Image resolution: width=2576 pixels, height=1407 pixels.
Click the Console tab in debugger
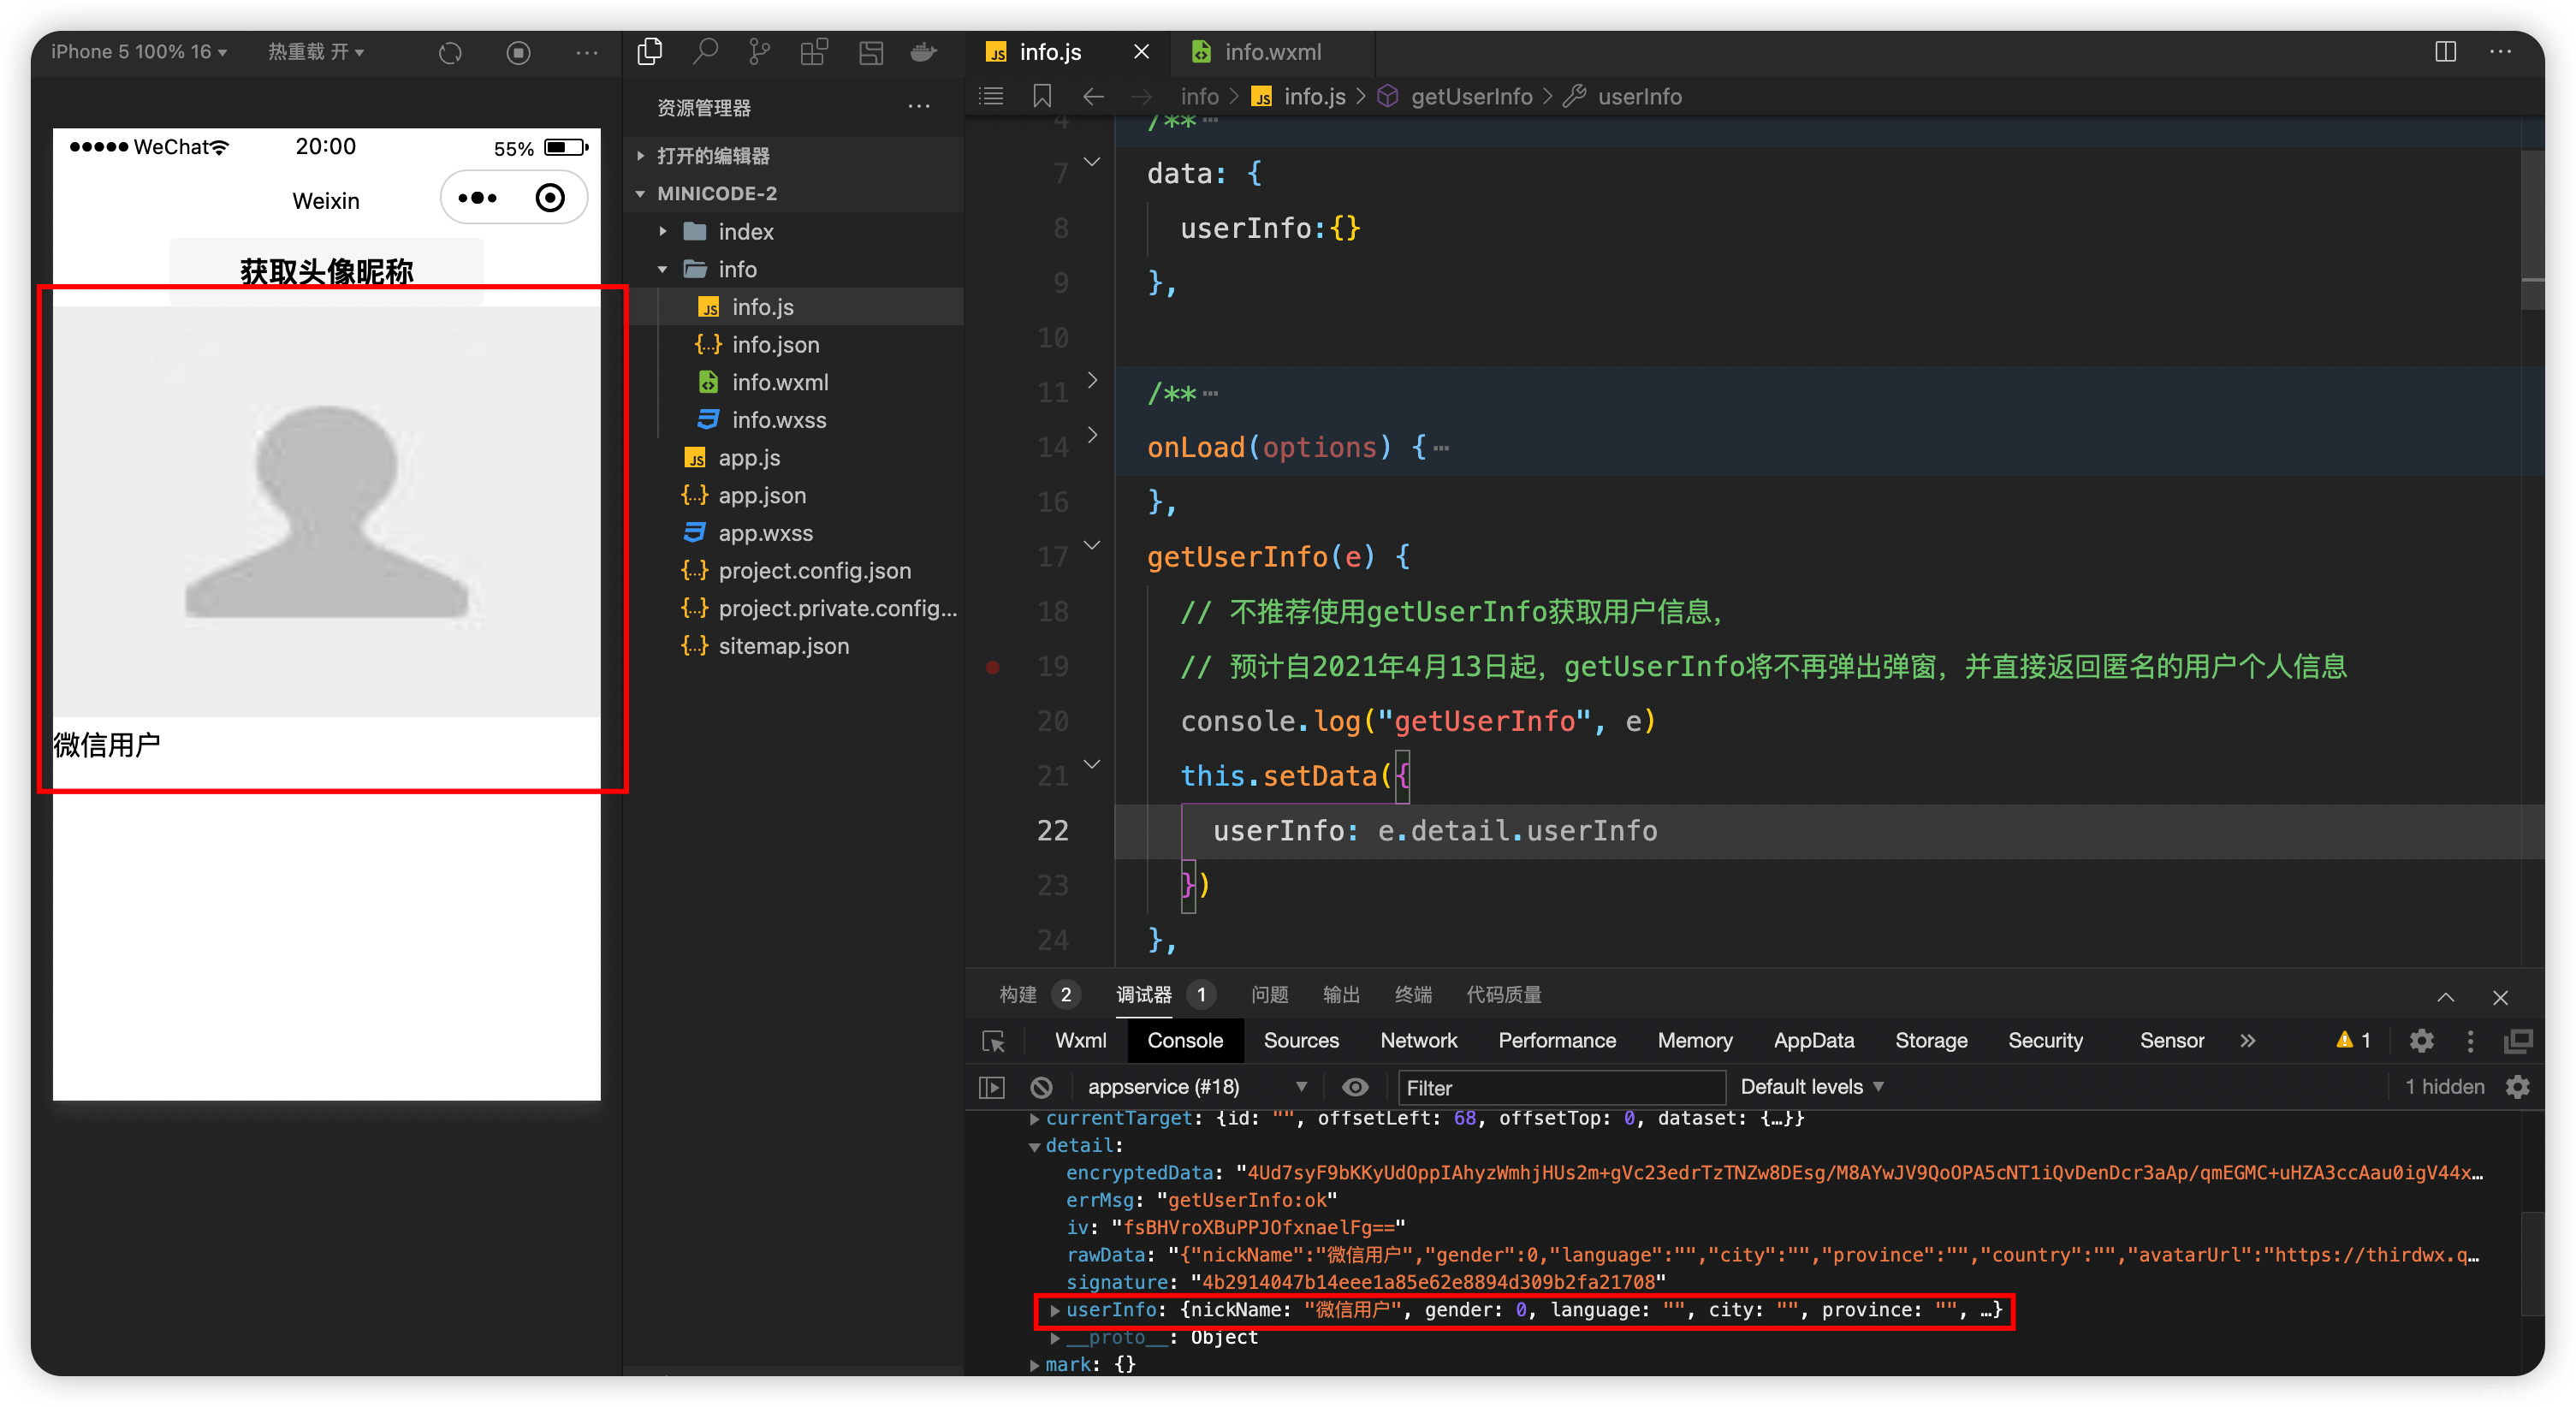coord(1182,1040)
